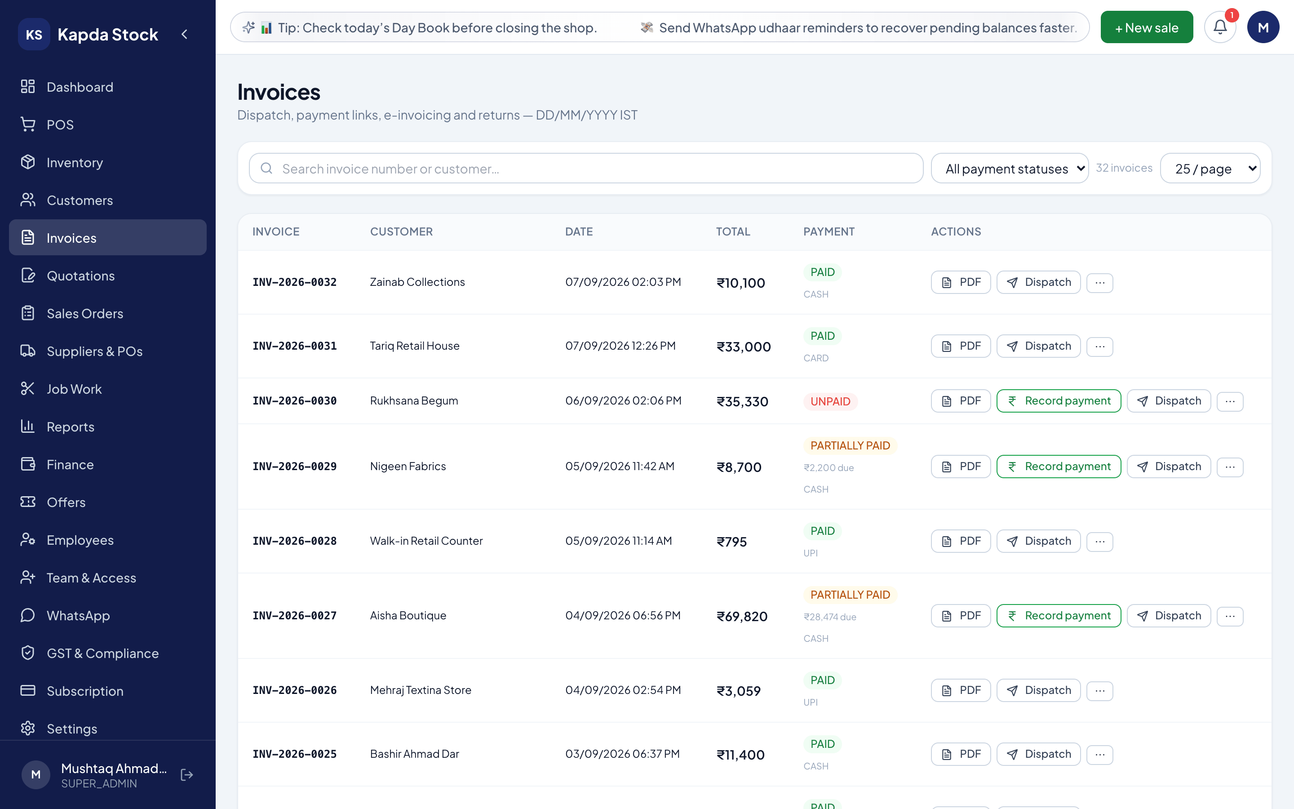Viewport: 1294px width, 809px height.
Task: Click the Team & Access user-plus icon
Action: (28, 578)
